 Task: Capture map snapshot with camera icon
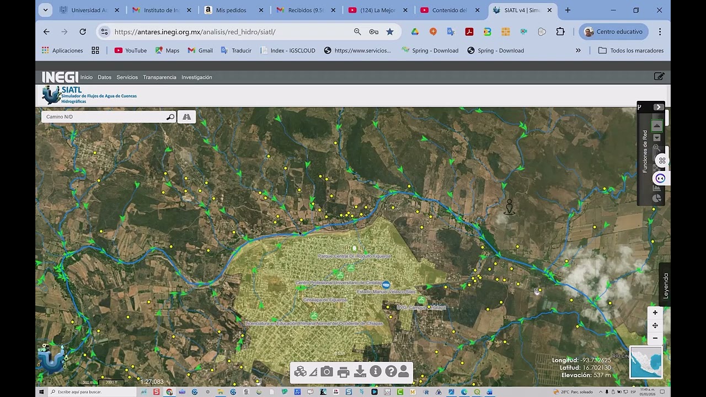tap(327, 372)
